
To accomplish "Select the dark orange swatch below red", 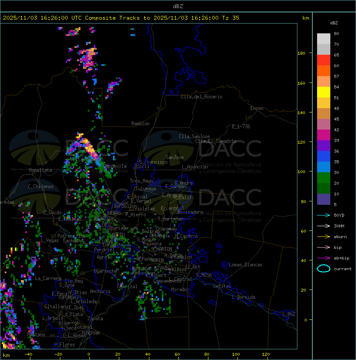I will (x=323, y=71).
